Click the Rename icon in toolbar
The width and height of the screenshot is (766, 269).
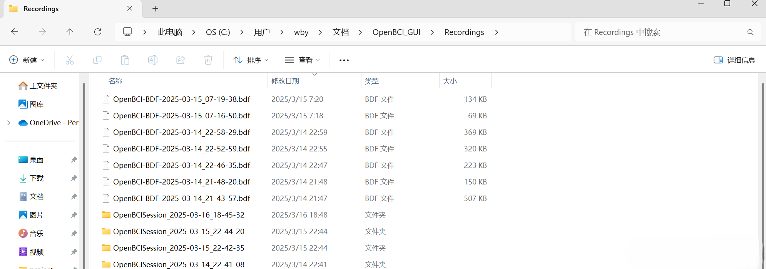pos(153,60)
